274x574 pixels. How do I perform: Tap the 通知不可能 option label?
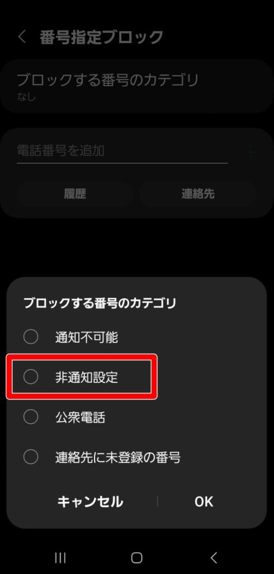87,337
